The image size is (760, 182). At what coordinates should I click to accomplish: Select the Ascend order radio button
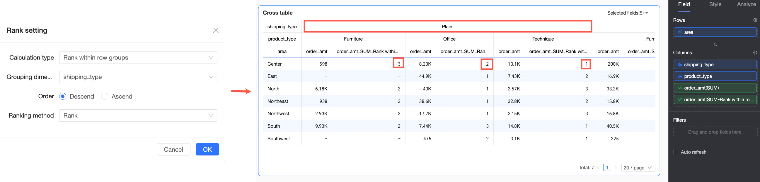104,97
